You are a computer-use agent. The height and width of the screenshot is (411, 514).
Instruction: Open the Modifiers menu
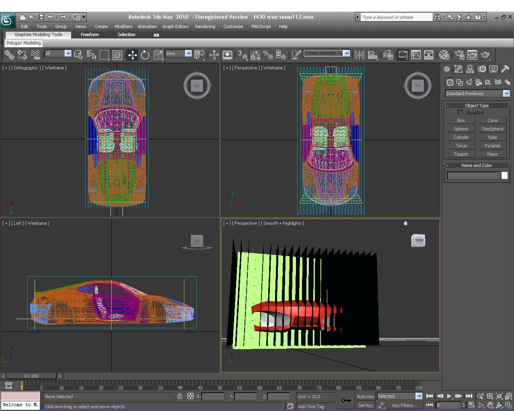(x=123, y=26)
